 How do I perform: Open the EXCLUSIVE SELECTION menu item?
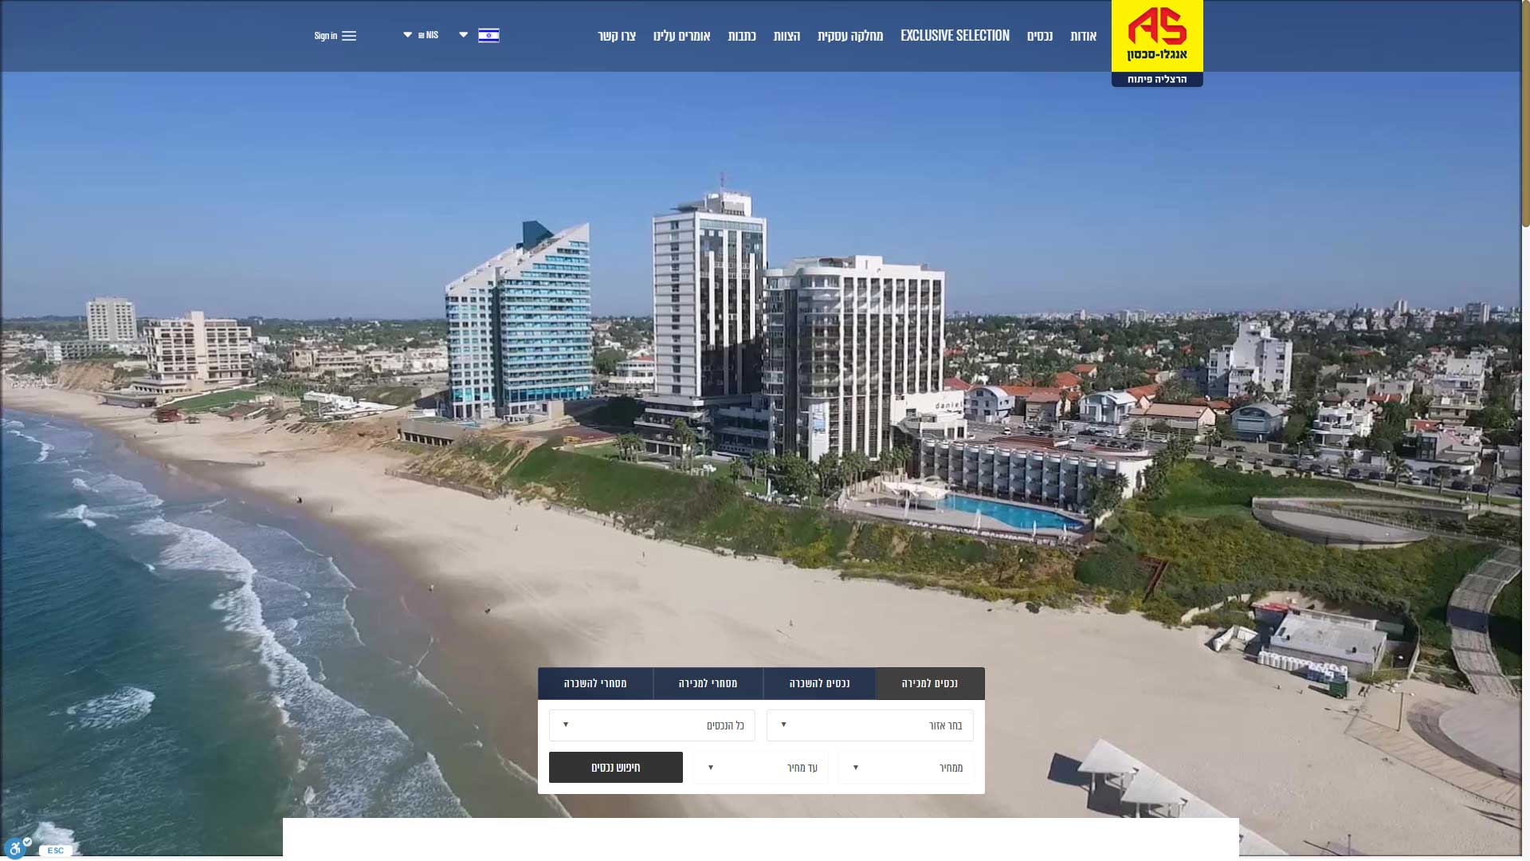[955, 35]
